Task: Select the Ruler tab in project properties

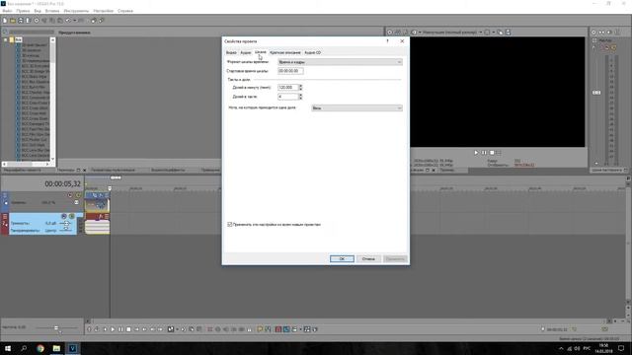Action: [x=261, y=52]
